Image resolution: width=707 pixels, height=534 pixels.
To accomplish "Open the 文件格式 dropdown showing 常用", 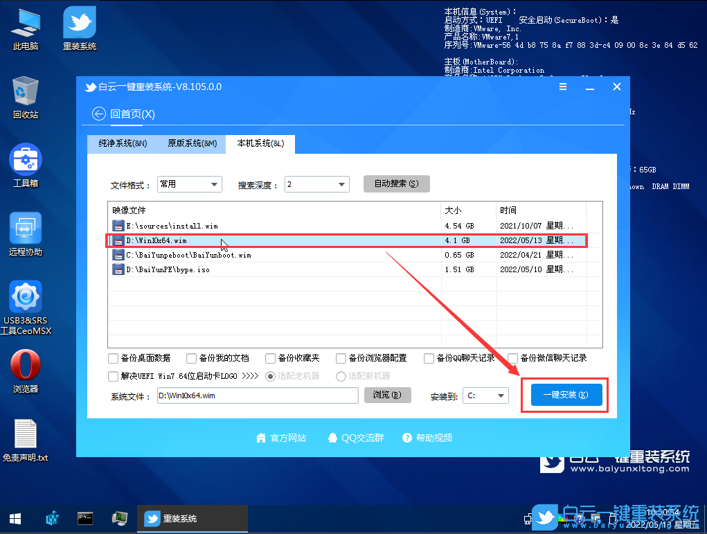I will [x=189, y=184].
